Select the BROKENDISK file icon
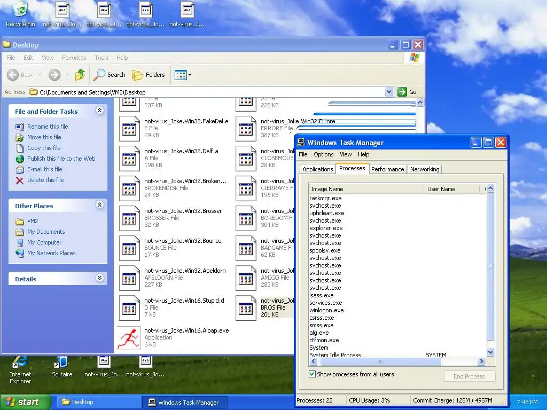The image size is (547, 410). coord(129,188)
